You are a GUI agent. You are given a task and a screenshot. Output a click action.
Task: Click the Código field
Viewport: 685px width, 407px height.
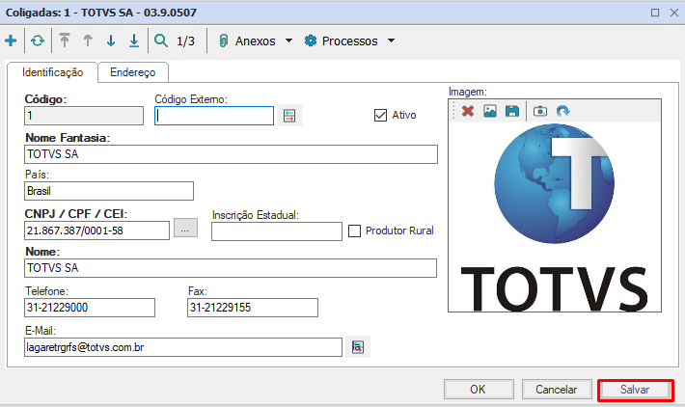click(x=84, y=116)
